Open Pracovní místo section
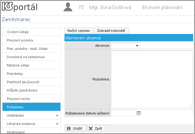 [31, 99]
